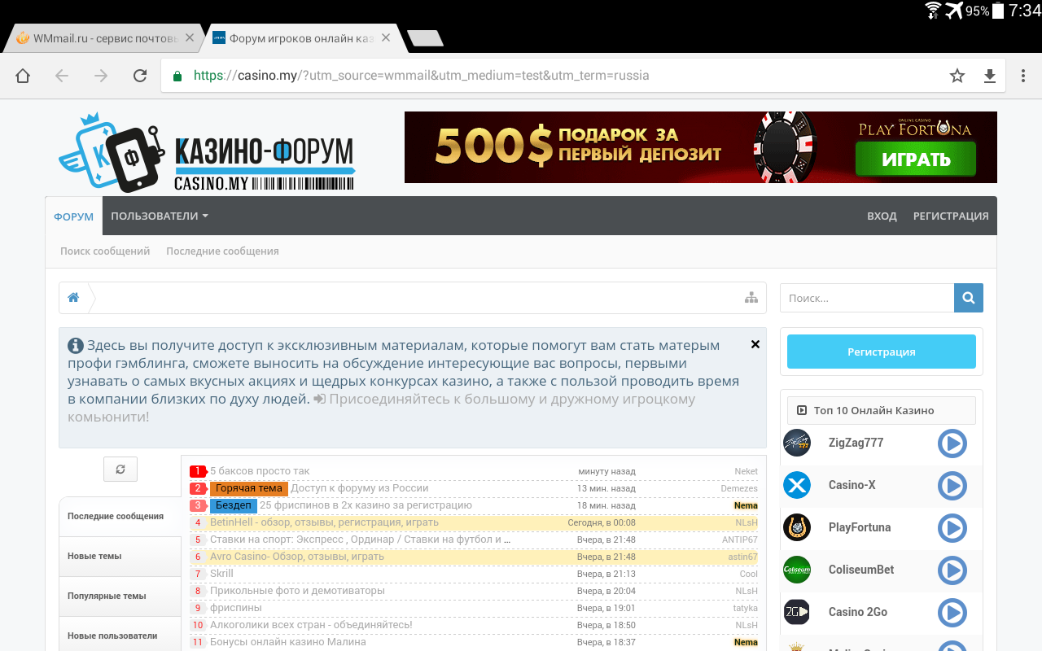Open Алкоголики всех стран topic
The image size is (1042, 651).
tap(311, 625)
